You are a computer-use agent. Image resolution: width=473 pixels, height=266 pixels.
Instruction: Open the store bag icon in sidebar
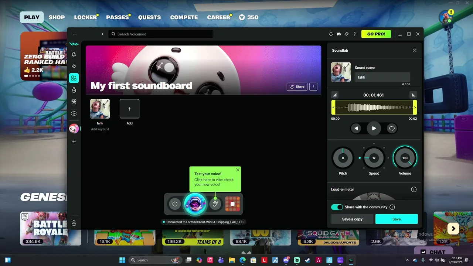[74, 102]
